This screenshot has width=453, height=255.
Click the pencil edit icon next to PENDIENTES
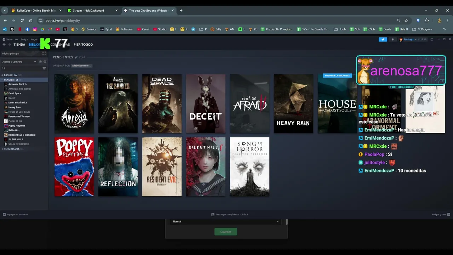[76, 57]
